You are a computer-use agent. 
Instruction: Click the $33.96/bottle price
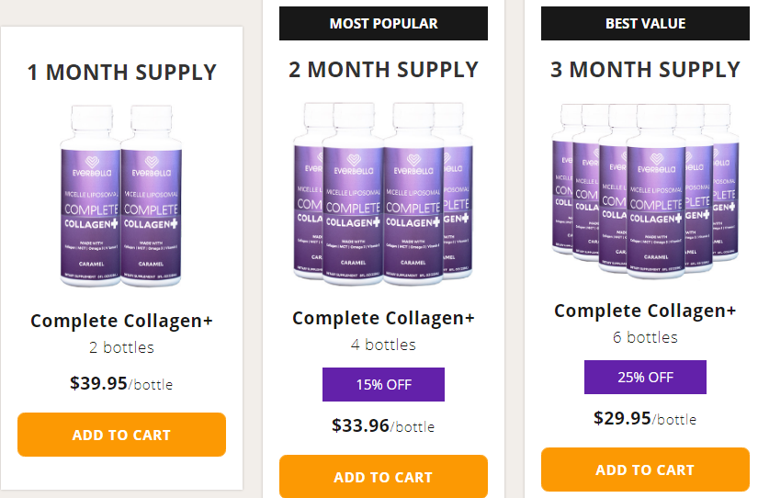coord(383,425)
